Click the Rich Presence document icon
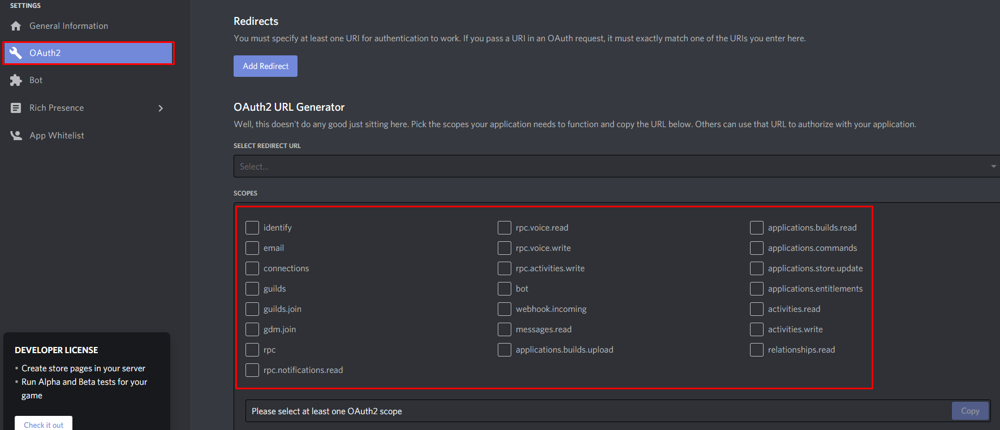Screen dimensions: 1000x430 pyautogui.click(x=16, y=108)
